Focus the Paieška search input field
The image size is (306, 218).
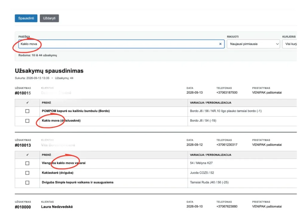[x=121, y=44]
